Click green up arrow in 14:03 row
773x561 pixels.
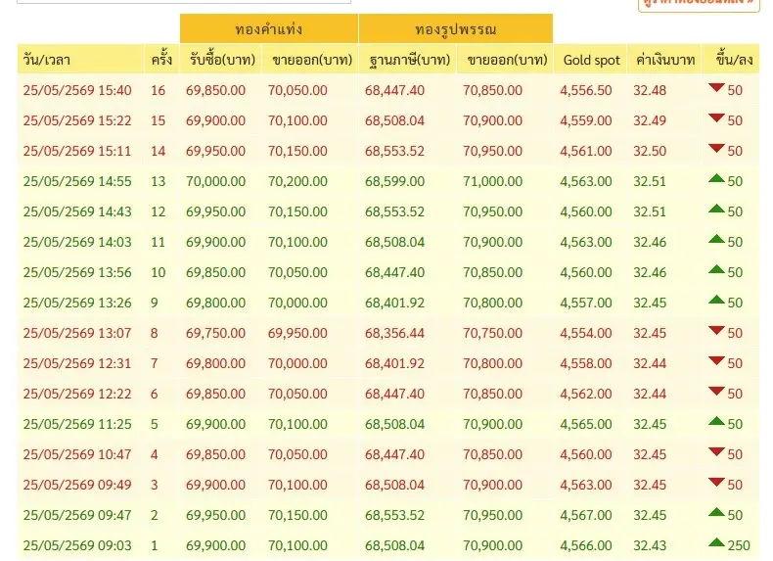click(716, 239)
